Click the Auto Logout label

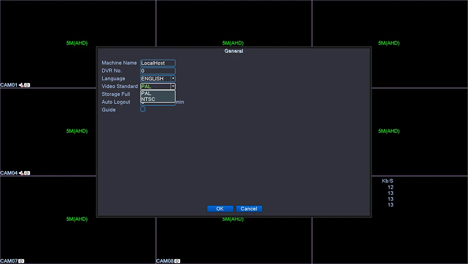(116, 102)
